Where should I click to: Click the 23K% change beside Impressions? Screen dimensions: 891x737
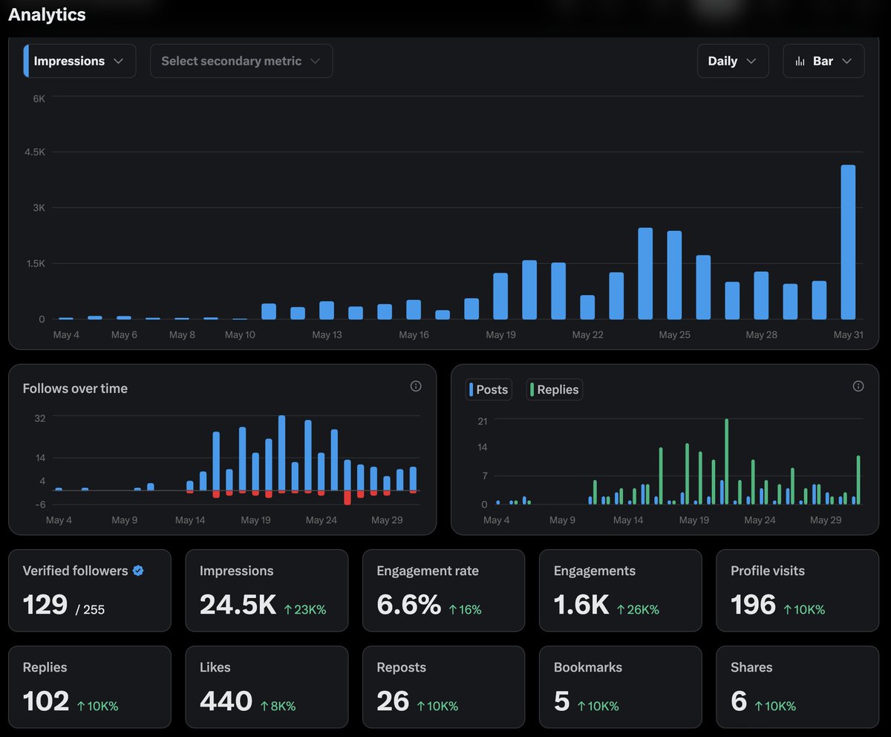coord(305,609)
